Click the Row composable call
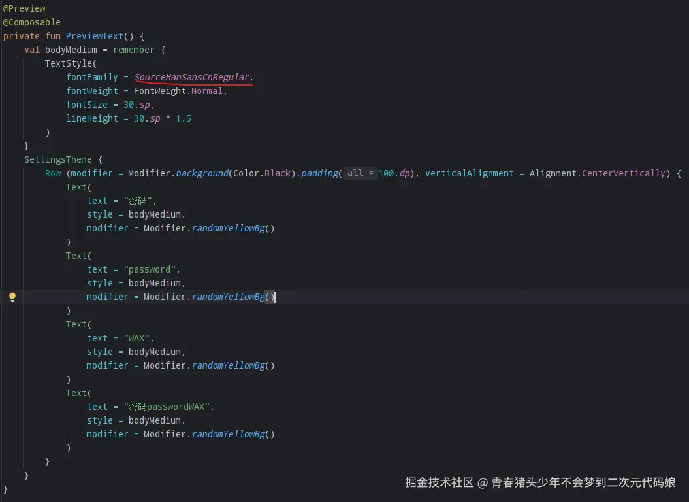Image resolution: width=689 pixels, height=502 pixels. 53,173
